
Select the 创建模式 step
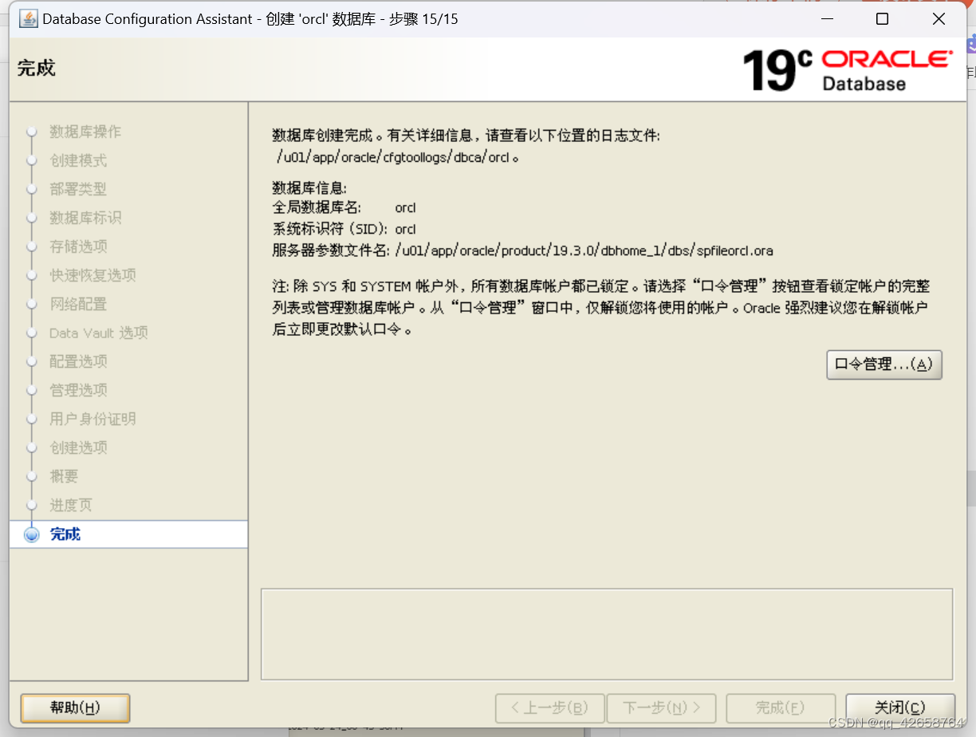(x=78, y=160)
